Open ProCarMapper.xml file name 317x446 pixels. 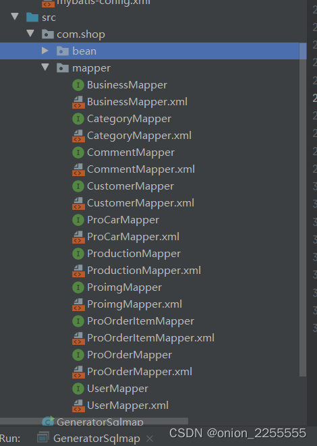[x=134, y=237]
